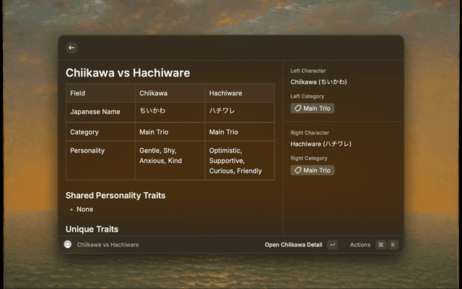Open the Actions menu
Screen dimensions: 462x289
coord(360,245)
